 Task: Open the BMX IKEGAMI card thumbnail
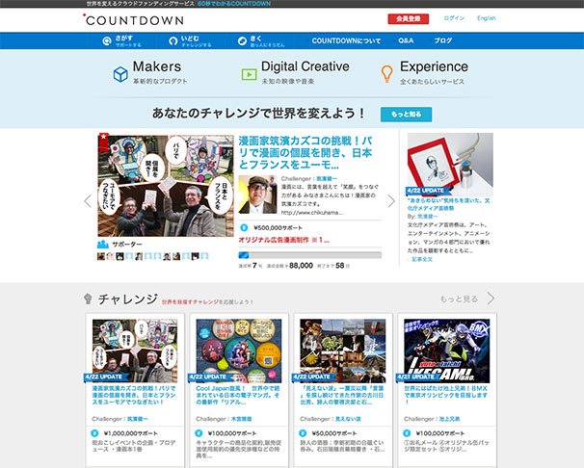pyautogui.click(x=447, y=351)
